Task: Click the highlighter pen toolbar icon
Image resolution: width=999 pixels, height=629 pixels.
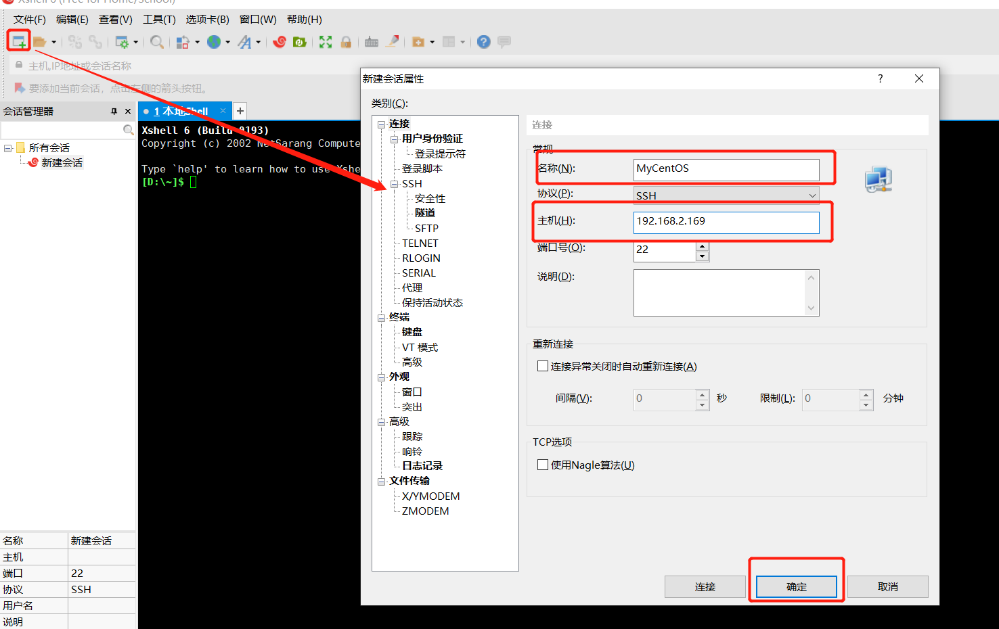Action: pyautogui.click(x=393, y=41)
